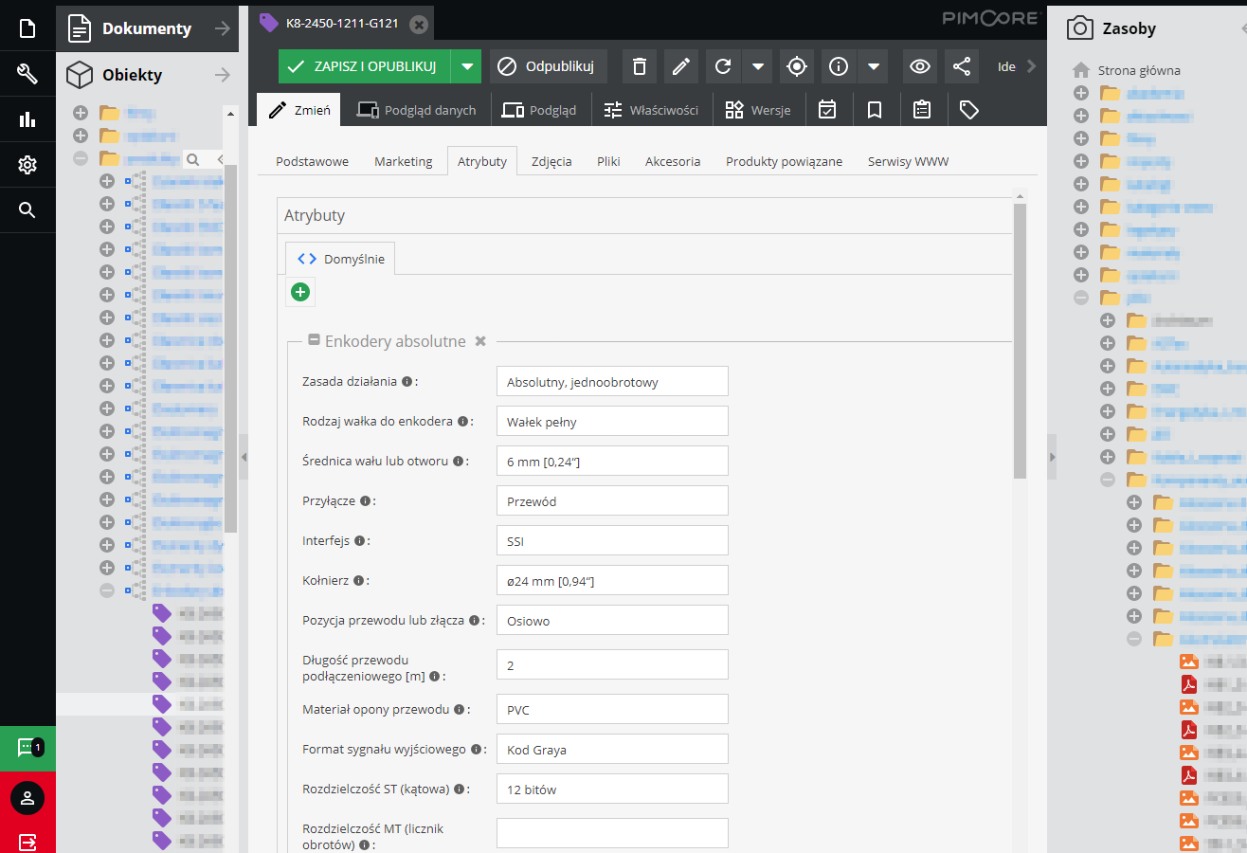Click the share icon in toolbar
Image resolution: width=1247 pixels, height=853 pixels.
(x=962, y=66)
